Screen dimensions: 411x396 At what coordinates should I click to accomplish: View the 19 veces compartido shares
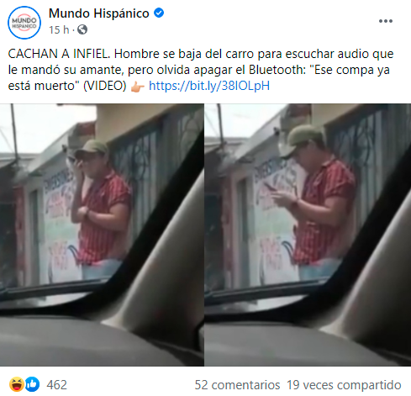[x=344, y=385]
